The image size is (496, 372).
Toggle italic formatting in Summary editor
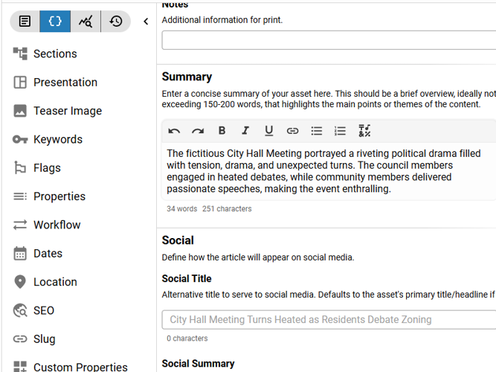tap(245, 131)
